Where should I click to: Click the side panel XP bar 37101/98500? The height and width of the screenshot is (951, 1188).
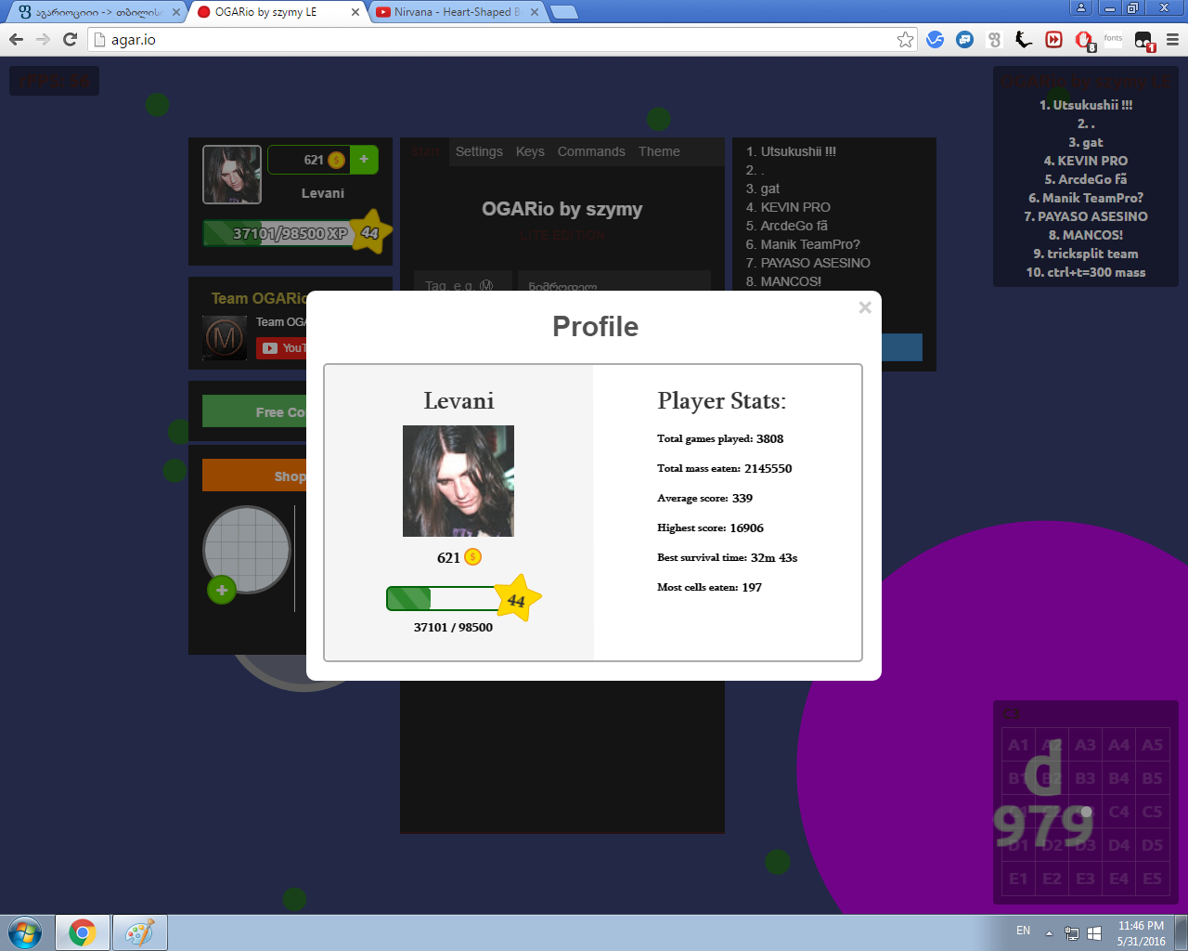278,233
